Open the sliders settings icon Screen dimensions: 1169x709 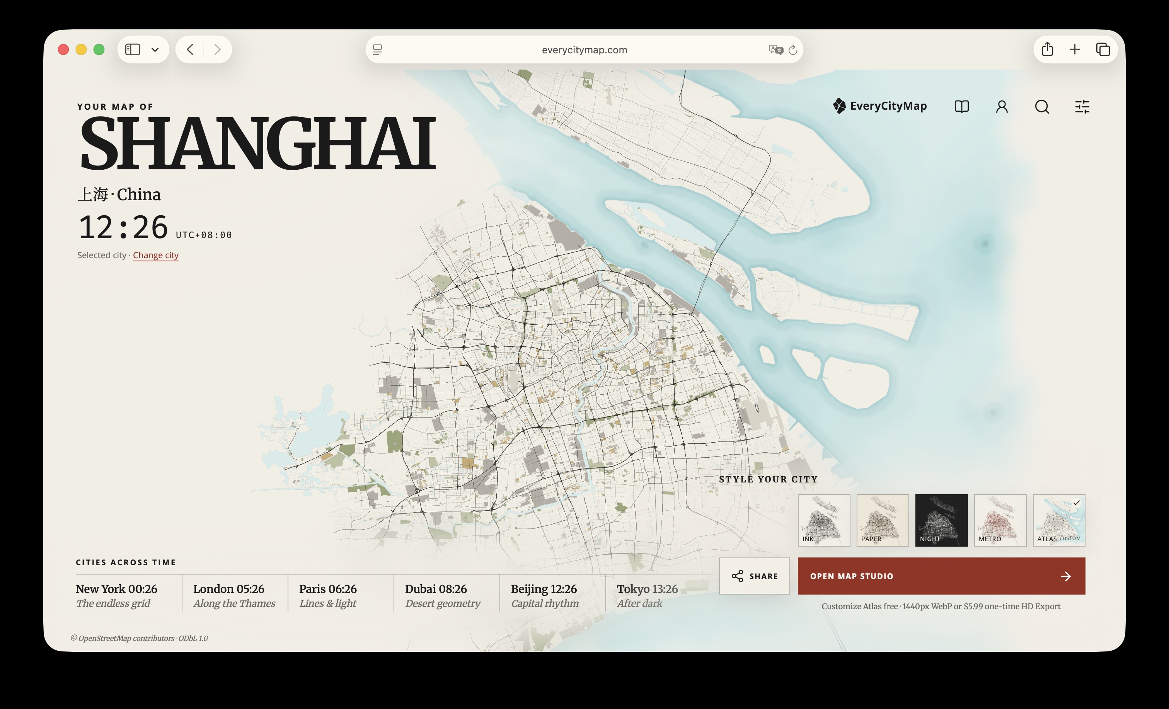click(x=1082, y=106)
